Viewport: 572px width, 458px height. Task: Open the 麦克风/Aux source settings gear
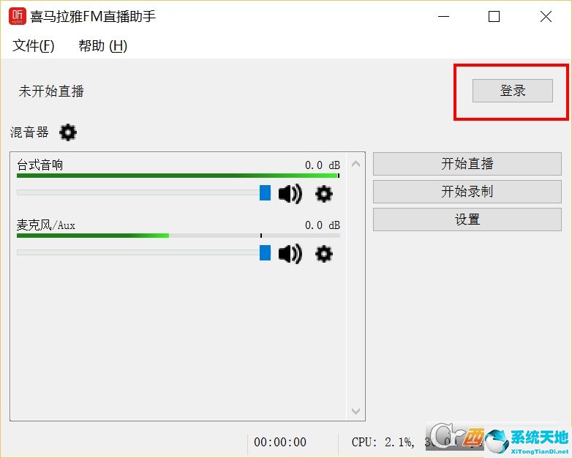(323, 254)
